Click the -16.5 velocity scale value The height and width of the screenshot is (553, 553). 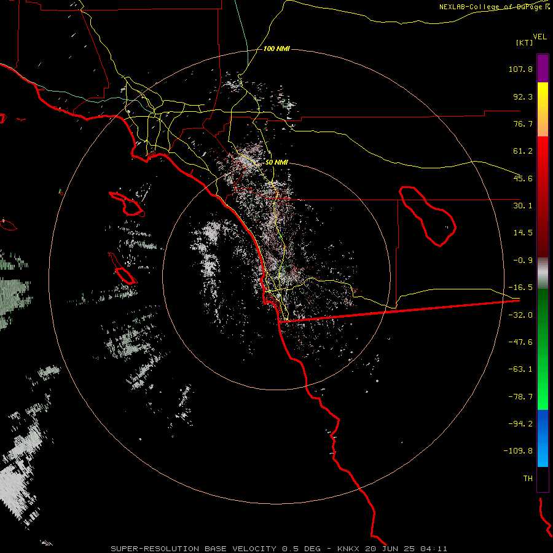pos(520,288)
